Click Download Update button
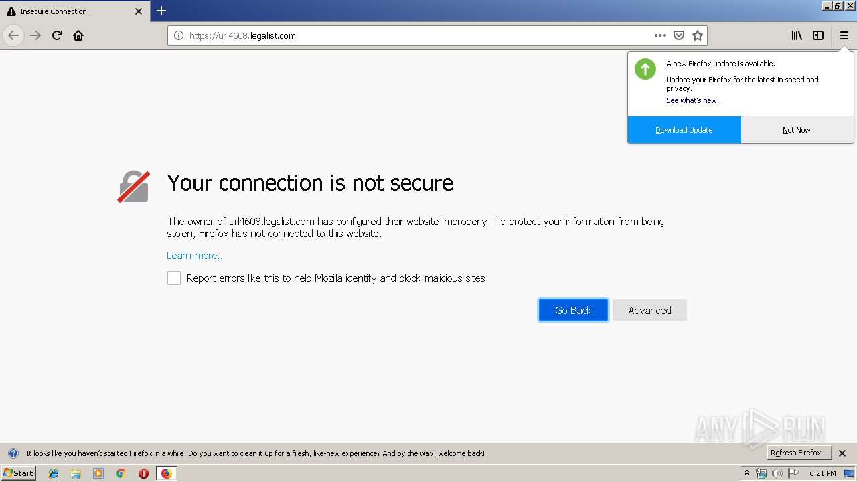The width and height of the screenshot is (857, 482). click(684, 130)
